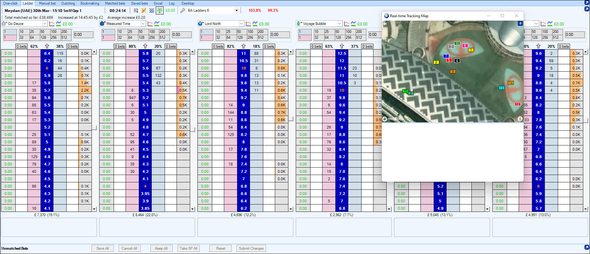Click the 123 ordering icon in toolbar
This screenshot has height=254, width=590.
coord(136,10)
